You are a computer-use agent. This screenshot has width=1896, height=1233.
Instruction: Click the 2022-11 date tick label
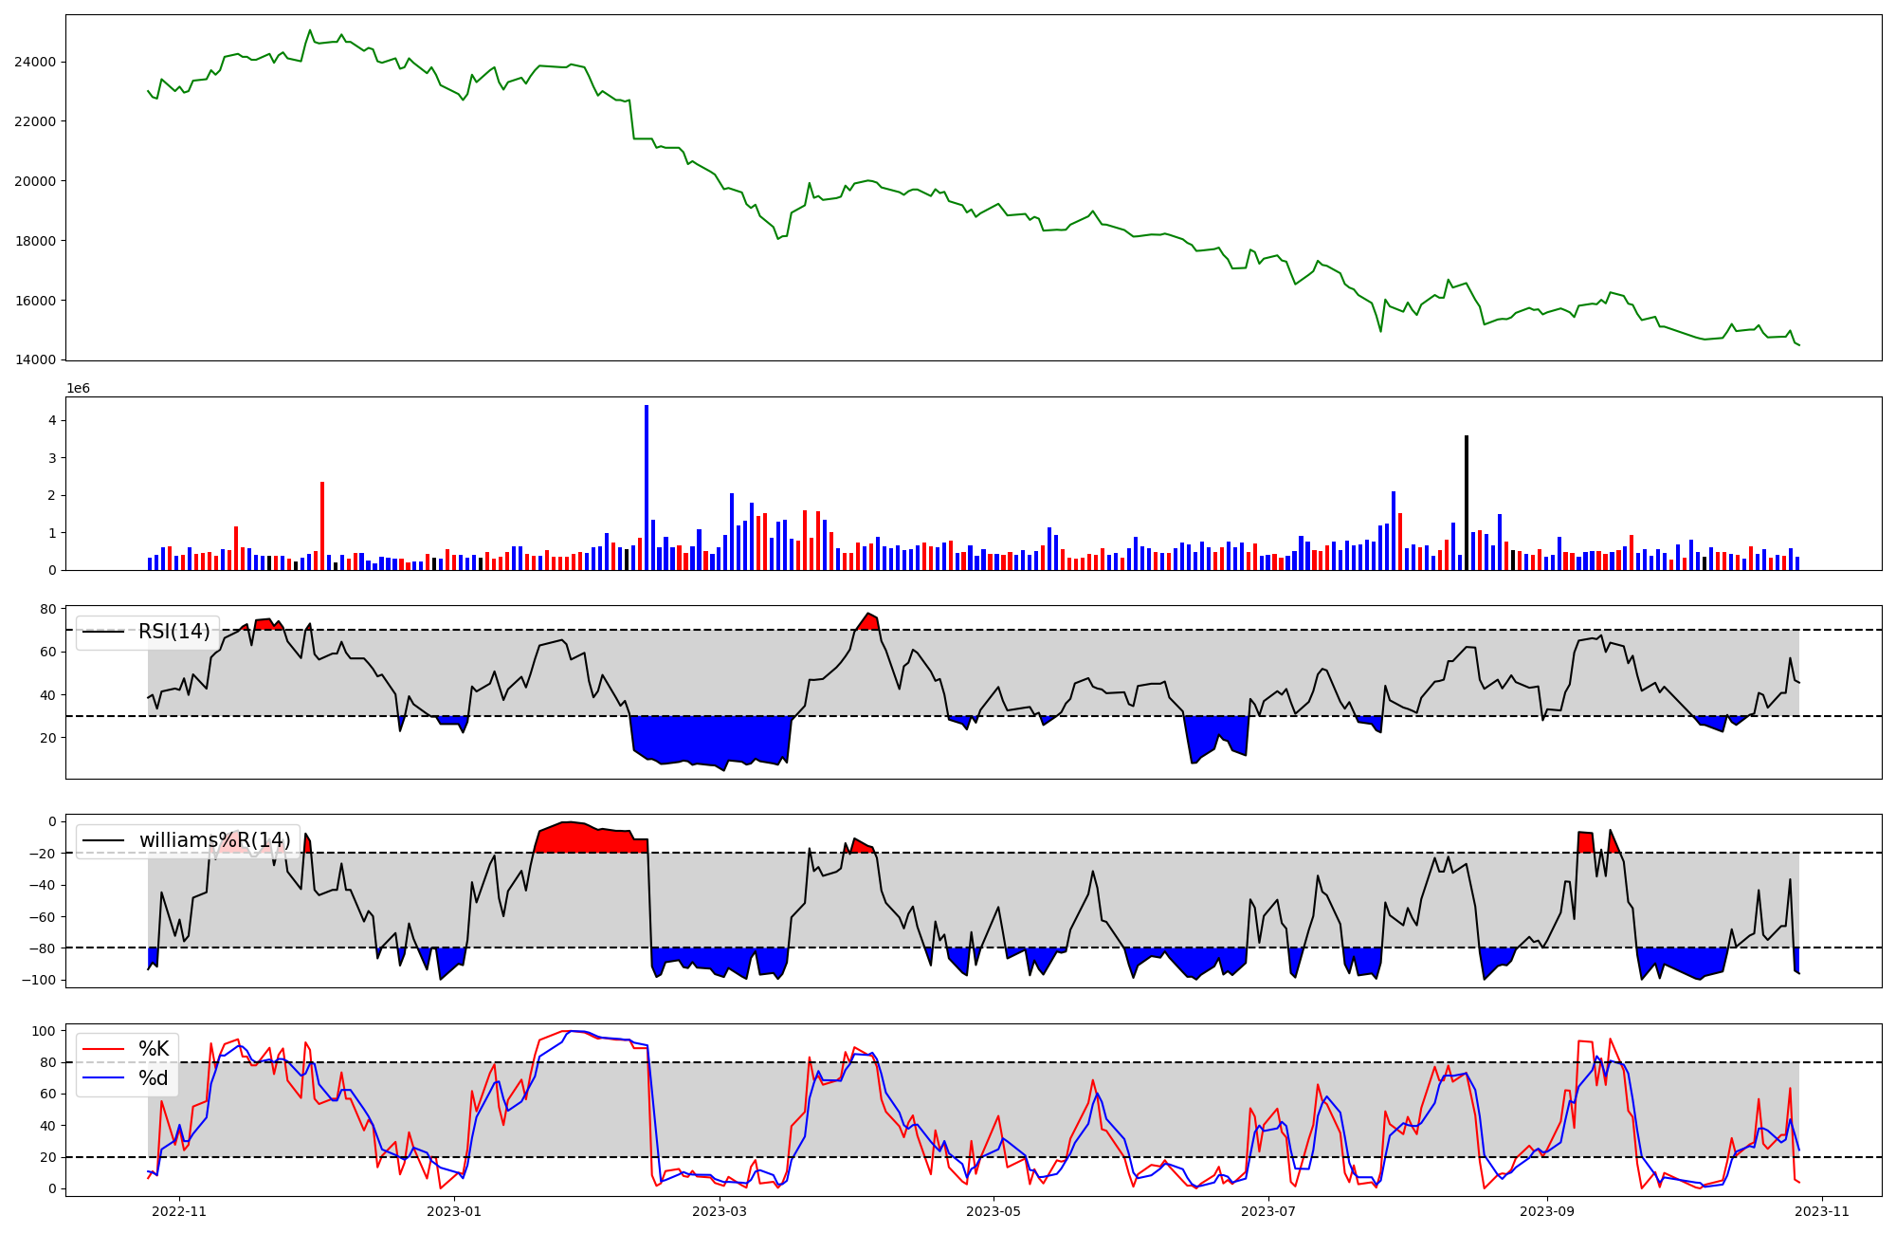(x=179, y=1211)
